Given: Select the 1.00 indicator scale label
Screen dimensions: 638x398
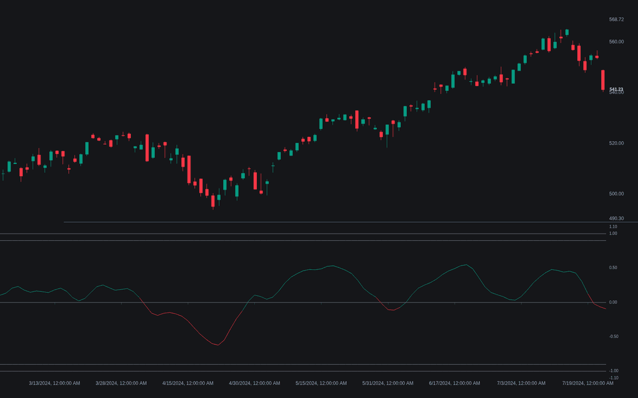Looking at the screenshot, I should pos(613,233).
